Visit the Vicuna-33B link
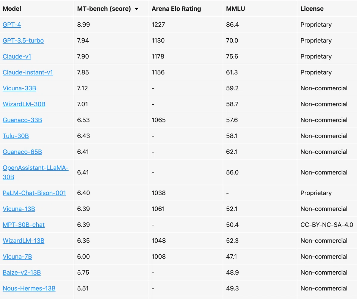Viewport: 357px width, 299px height. [x=19, y=88]
